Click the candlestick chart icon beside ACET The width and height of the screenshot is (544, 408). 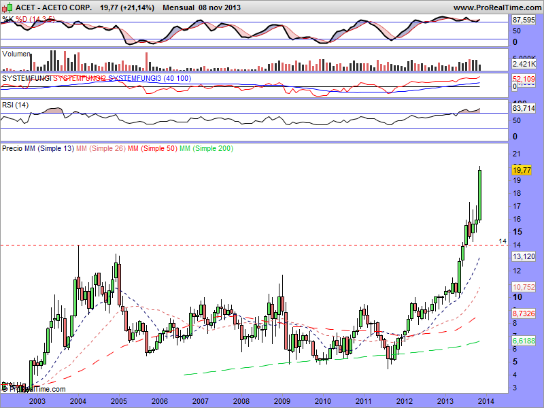pyautogui.click(x=7, y=7)
